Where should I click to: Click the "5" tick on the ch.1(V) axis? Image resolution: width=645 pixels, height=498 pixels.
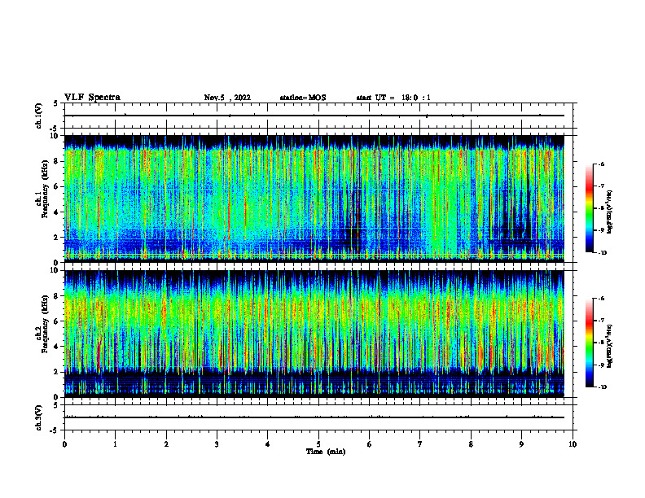tap(56, 103)
